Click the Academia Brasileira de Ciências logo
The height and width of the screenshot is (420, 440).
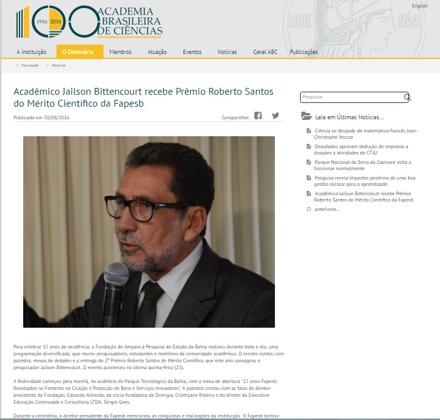[89, 22]
